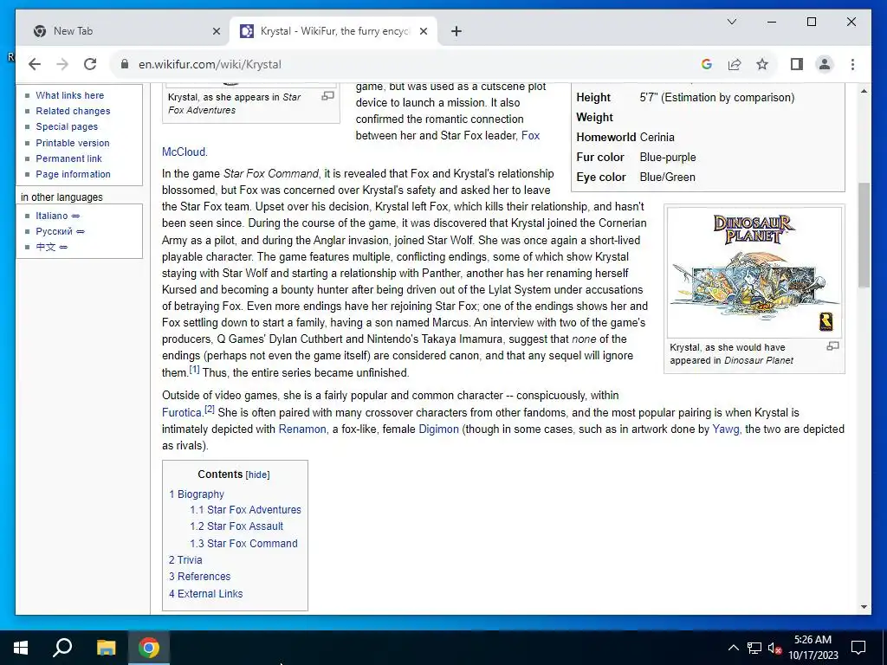887x665 pixels.
Task: Click the Chrome taskbar icon
Action: (x=149, y=648)
